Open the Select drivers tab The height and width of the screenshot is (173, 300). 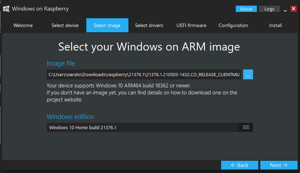149,25
